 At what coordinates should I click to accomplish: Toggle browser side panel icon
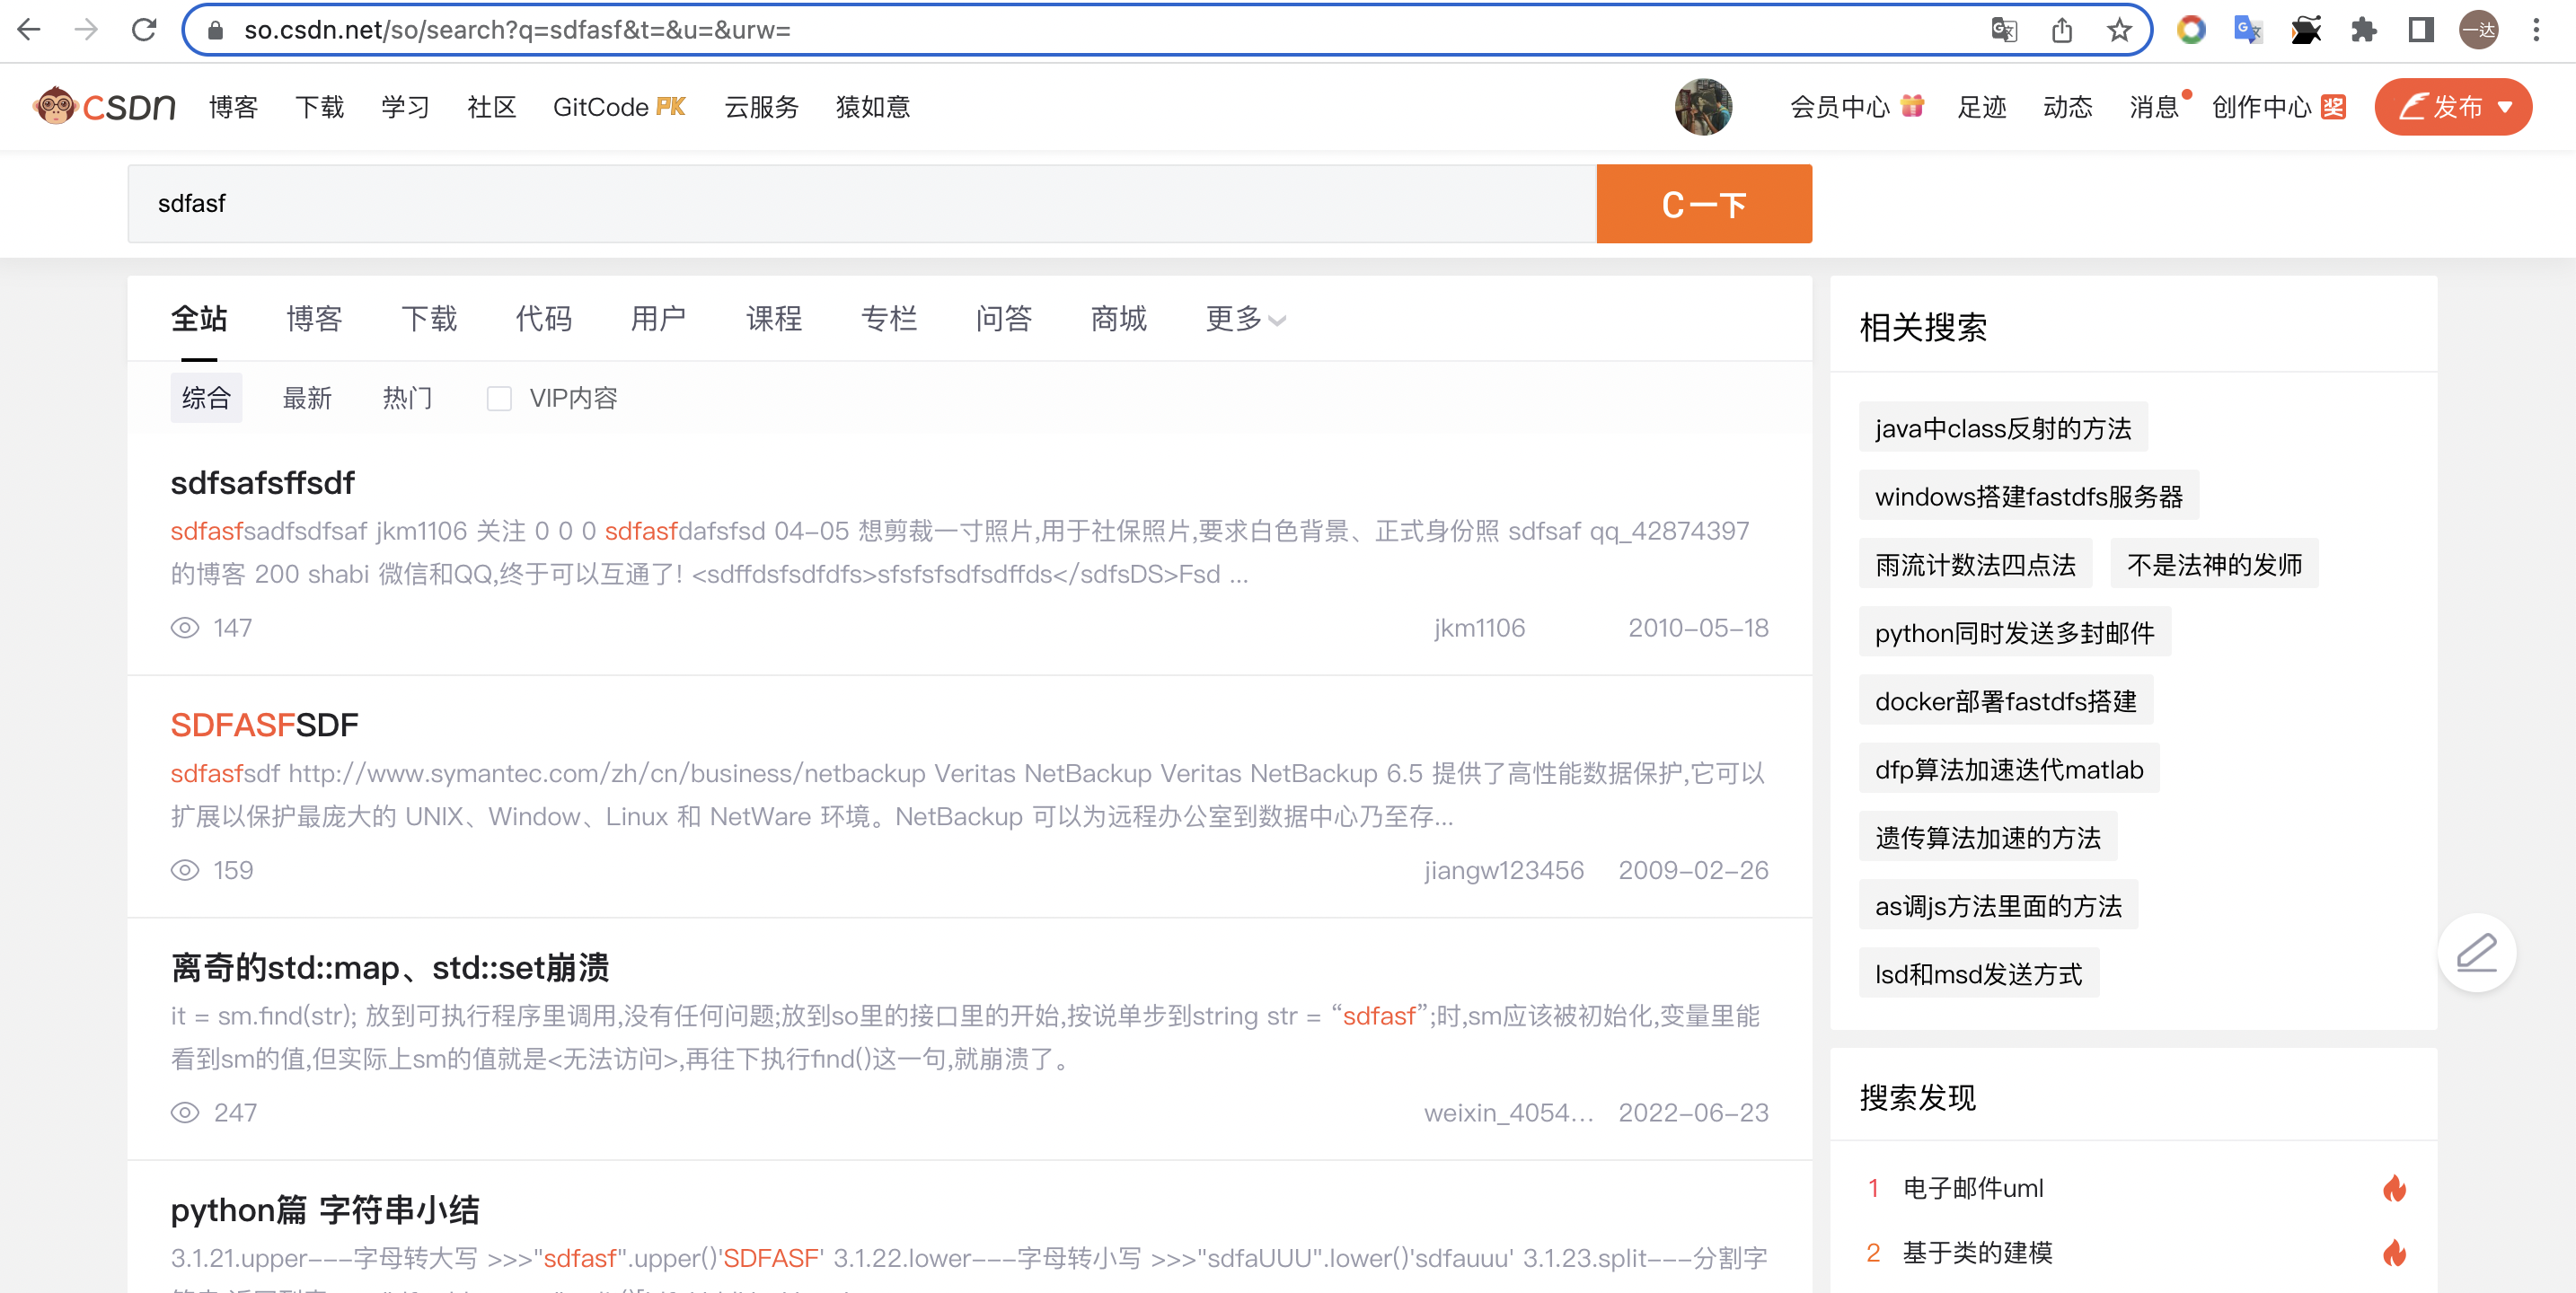2420,30
